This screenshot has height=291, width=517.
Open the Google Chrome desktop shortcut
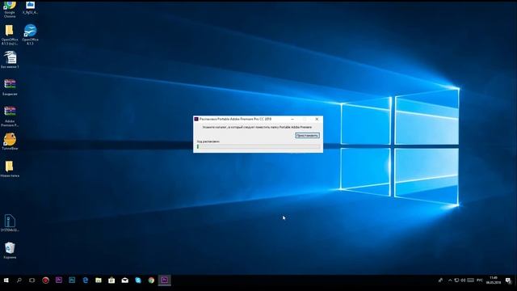(x=10, y=9)
